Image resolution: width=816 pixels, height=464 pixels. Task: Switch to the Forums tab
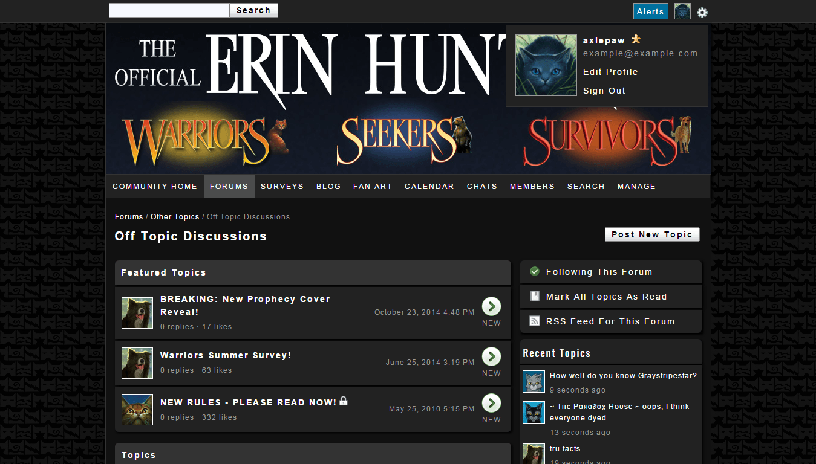(229, 187)
